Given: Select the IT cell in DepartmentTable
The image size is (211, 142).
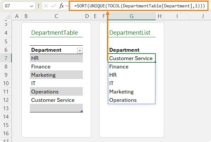Looking at the screenshot, I should pyautogui.click(x=56, y=83).
